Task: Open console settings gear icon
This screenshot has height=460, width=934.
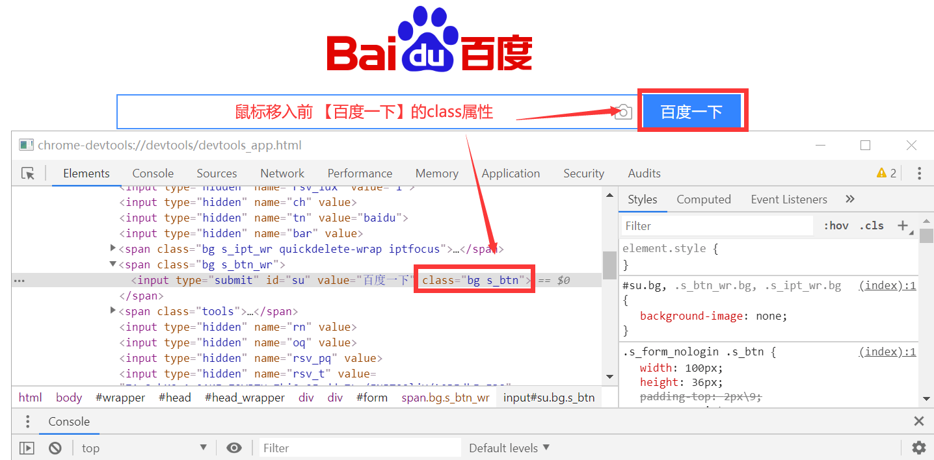Action: tap(918, 448)
